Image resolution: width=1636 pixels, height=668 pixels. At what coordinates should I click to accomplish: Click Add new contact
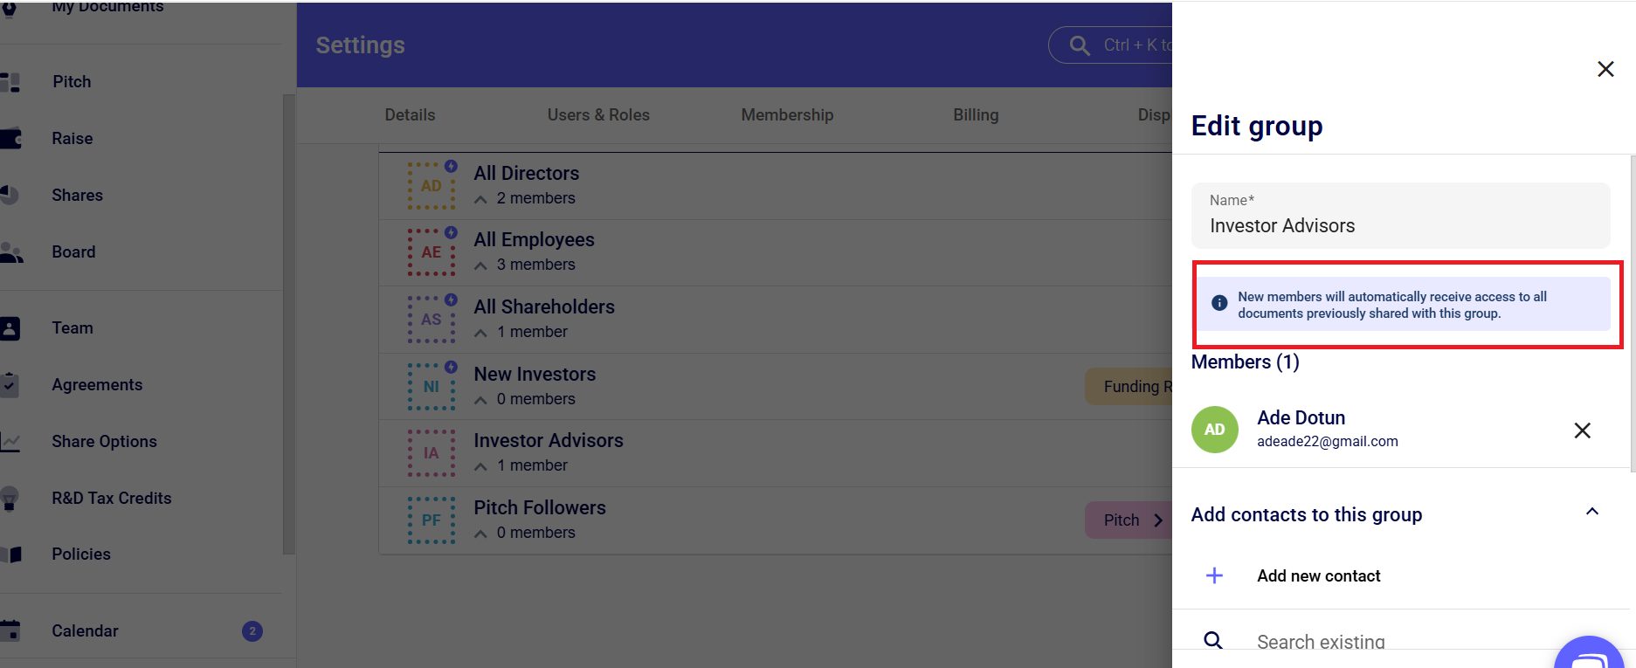(x=1318, y=575)
